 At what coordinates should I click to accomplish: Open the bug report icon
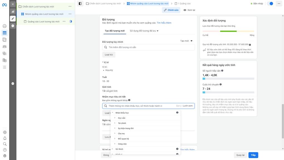5,156
